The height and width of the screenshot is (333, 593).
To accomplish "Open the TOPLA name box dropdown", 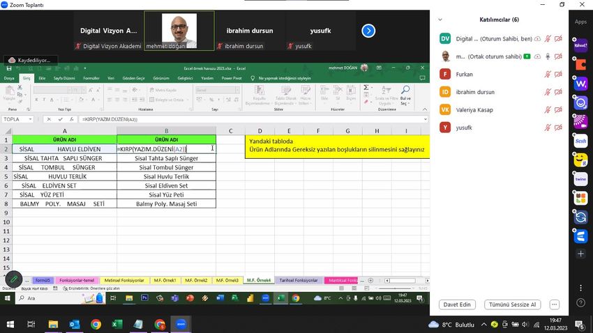I will coord(30,119).
